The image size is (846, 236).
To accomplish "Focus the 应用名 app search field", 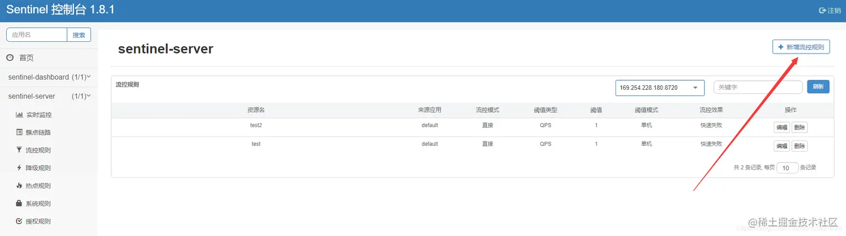I will [37, 35].
